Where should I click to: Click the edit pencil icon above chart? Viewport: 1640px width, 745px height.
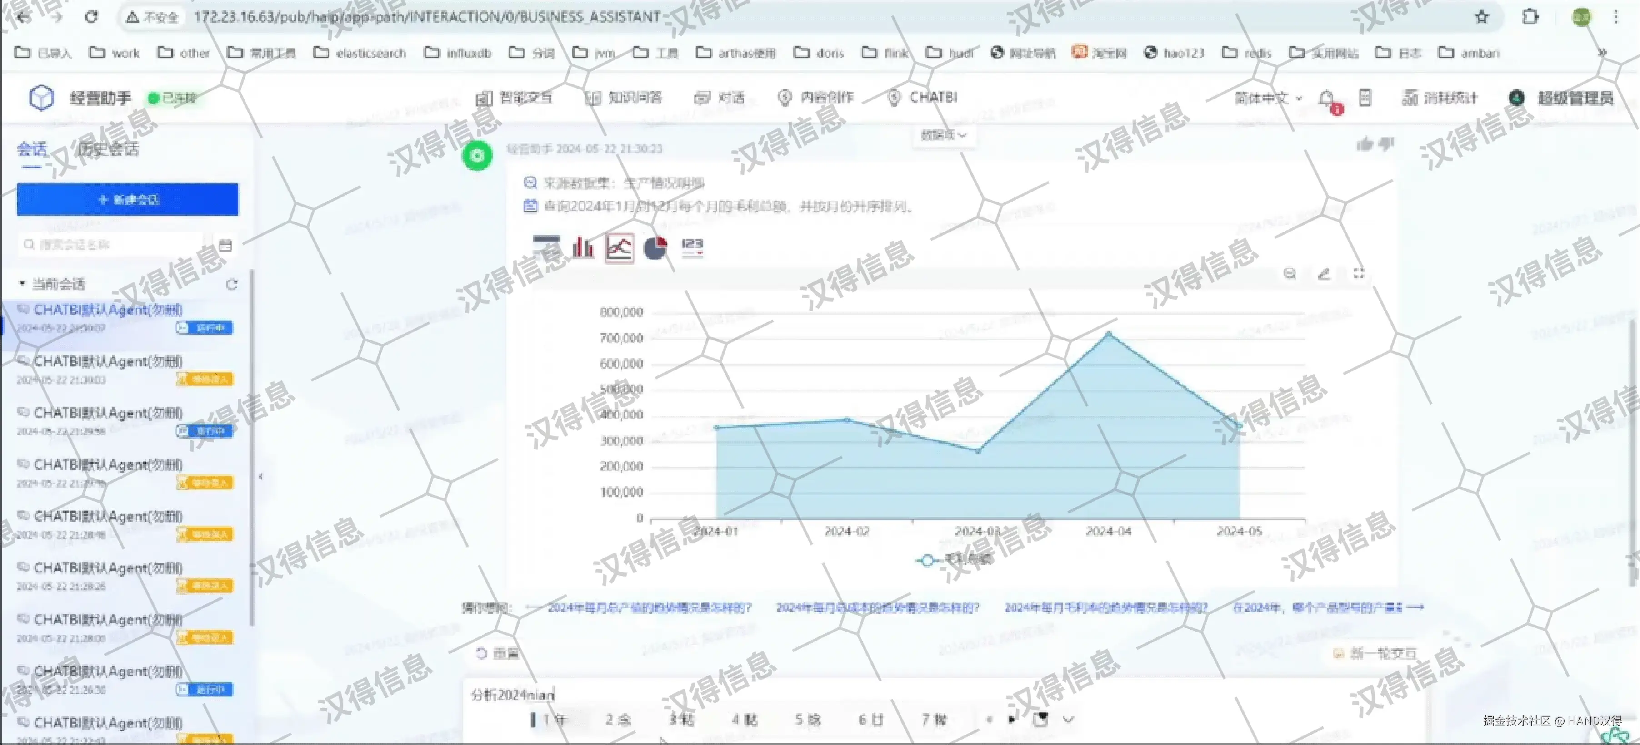pos(1324,273)
